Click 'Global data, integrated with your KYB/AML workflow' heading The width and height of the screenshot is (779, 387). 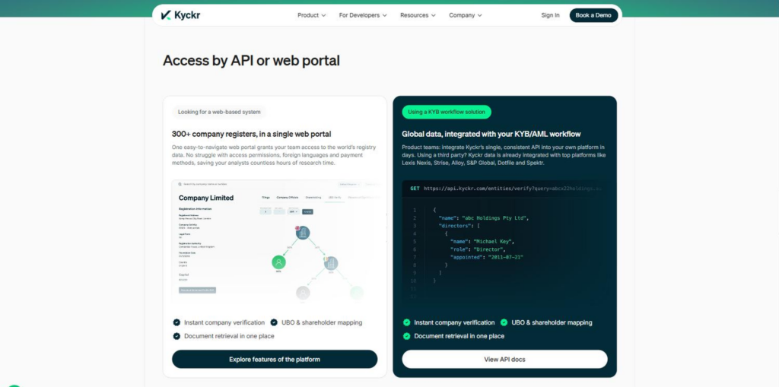pos(491,134)
